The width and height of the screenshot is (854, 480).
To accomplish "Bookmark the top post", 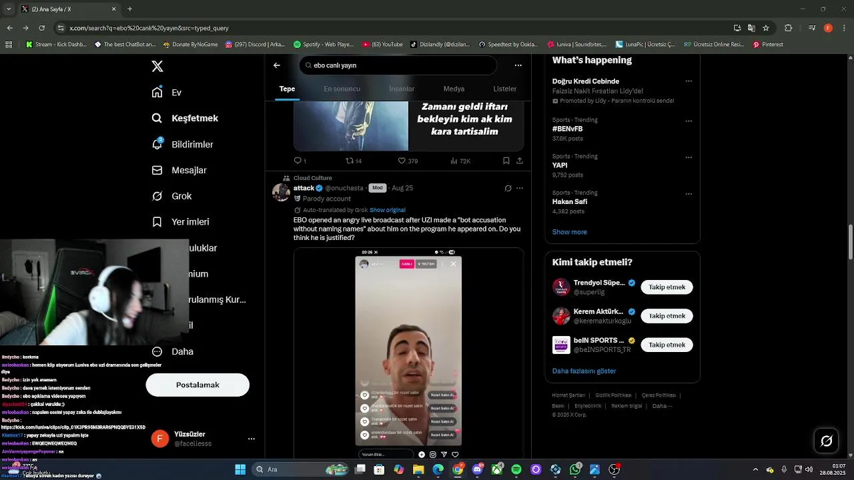I will coord(506,161).
